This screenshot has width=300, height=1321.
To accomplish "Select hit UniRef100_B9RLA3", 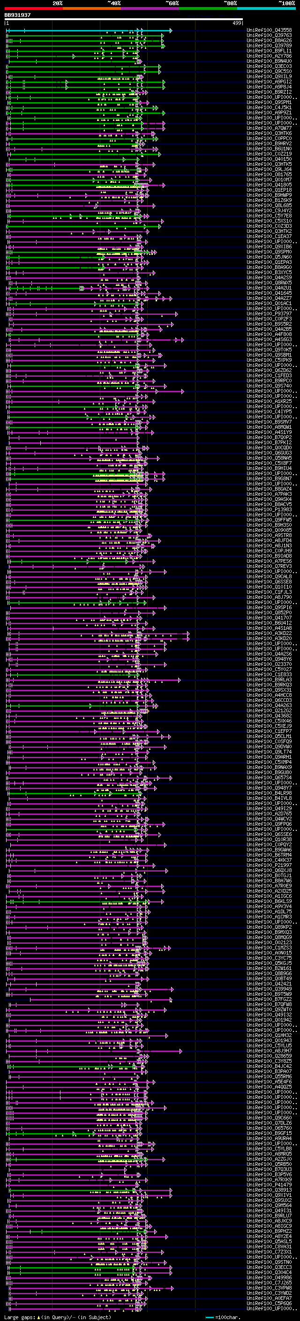I will tap(269, 679).
